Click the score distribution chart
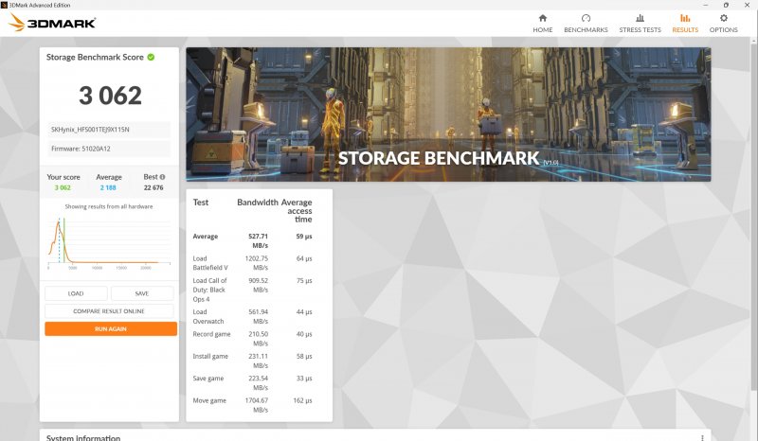This screenshot has width=758, height=441. (x=109, y=242)
